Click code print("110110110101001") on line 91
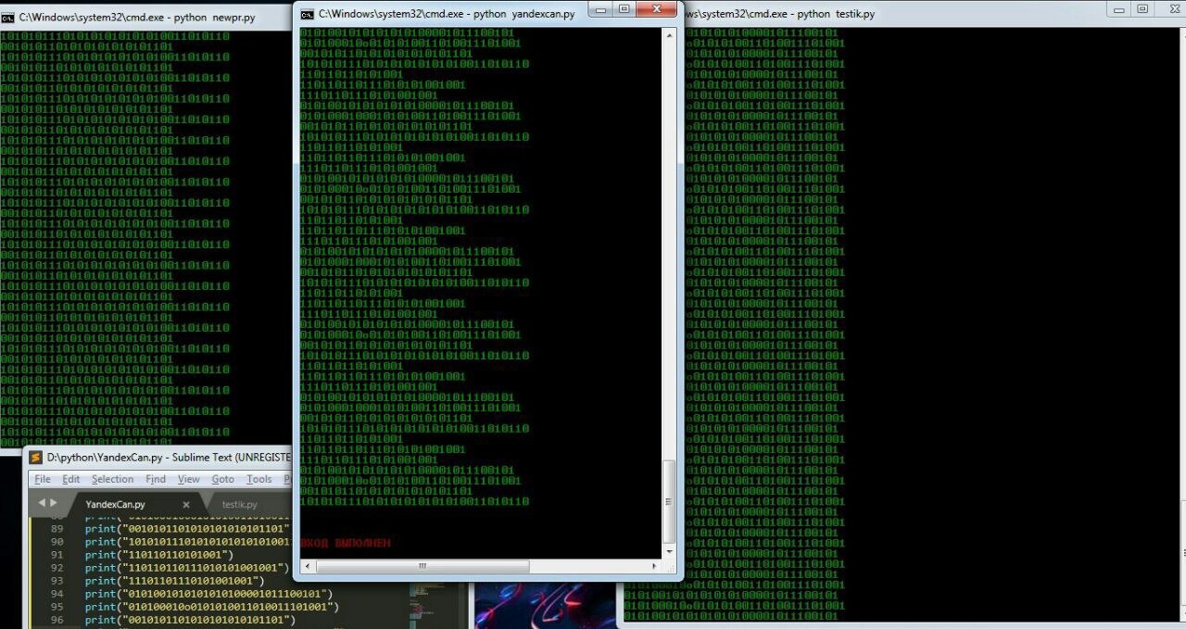Screen dimensions: 1186x629 [159, 554]
